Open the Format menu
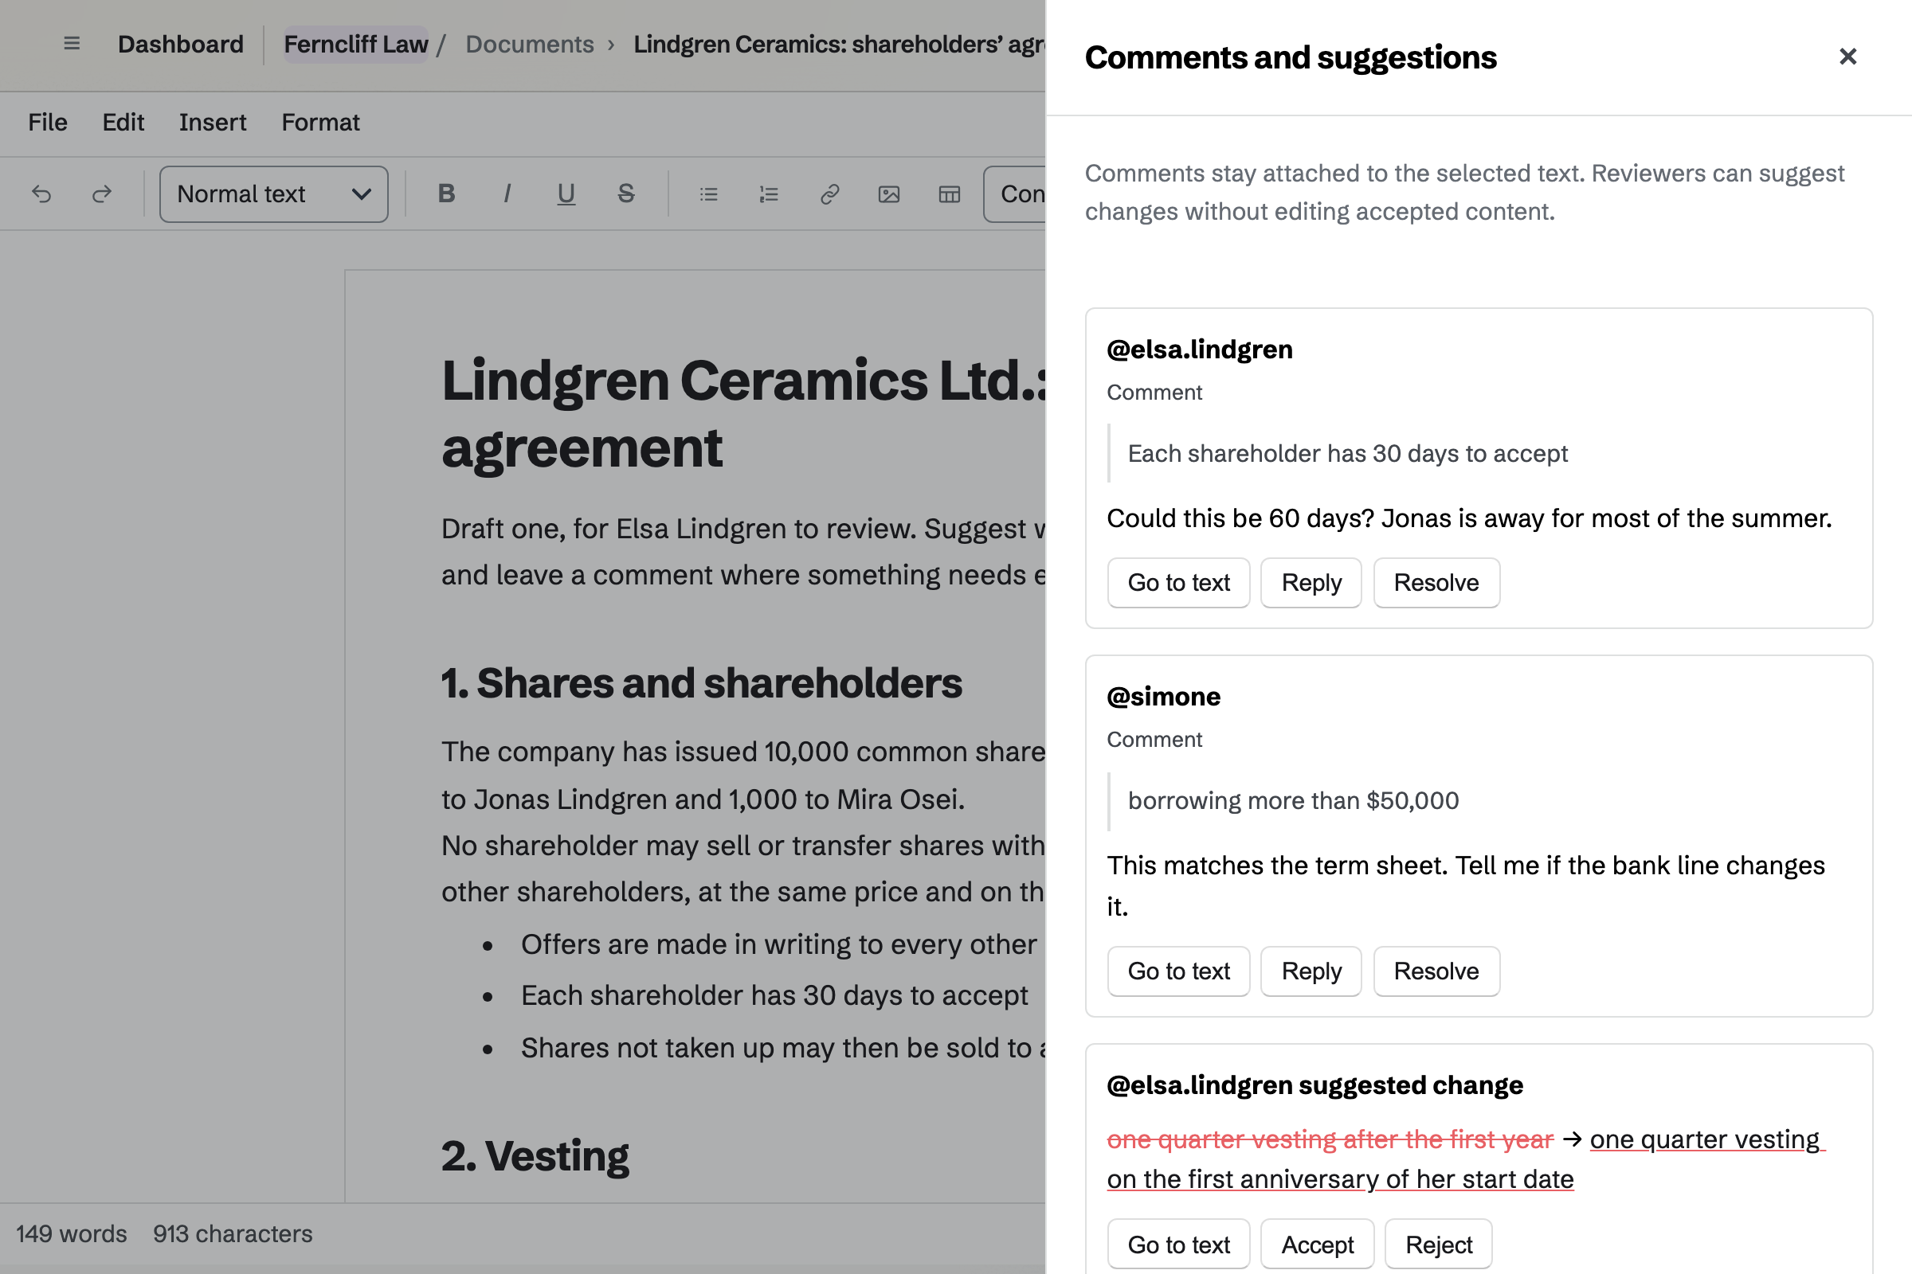Image resolution: width=1912 pixels, height=1274 pixels. point(320,123)
